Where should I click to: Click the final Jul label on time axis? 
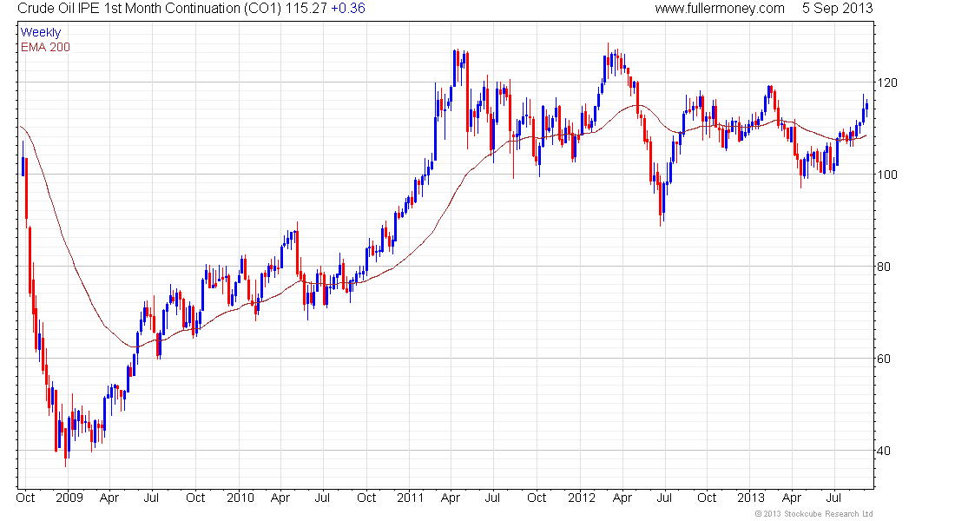(833, 498)
